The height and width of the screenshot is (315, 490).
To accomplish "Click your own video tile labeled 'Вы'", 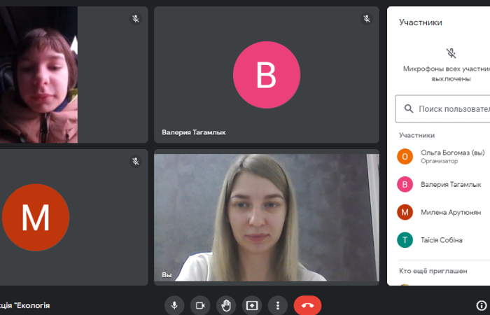I will coord(266,217).
